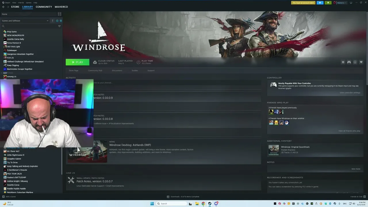The height and width of the screenshot is (207, 368).
Task: Go to the STORE section
Action: point(15,7)
